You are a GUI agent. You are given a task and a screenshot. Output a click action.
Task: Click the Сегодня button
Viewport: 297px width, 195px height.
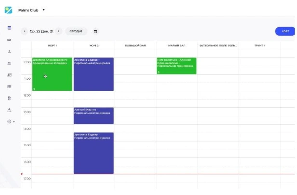(76, 31)
